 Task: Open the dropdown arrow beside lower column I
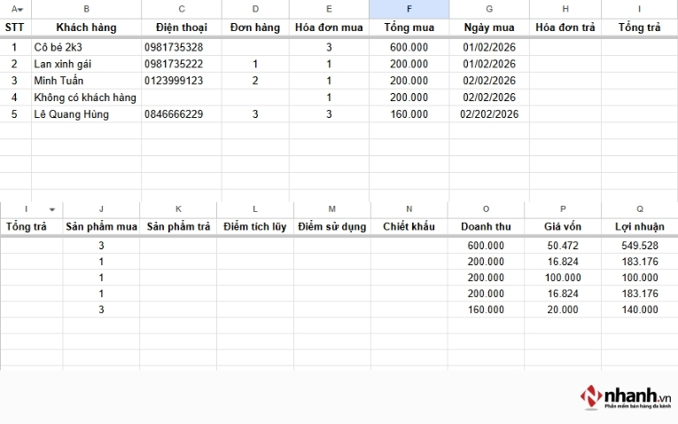pos(52,209)
